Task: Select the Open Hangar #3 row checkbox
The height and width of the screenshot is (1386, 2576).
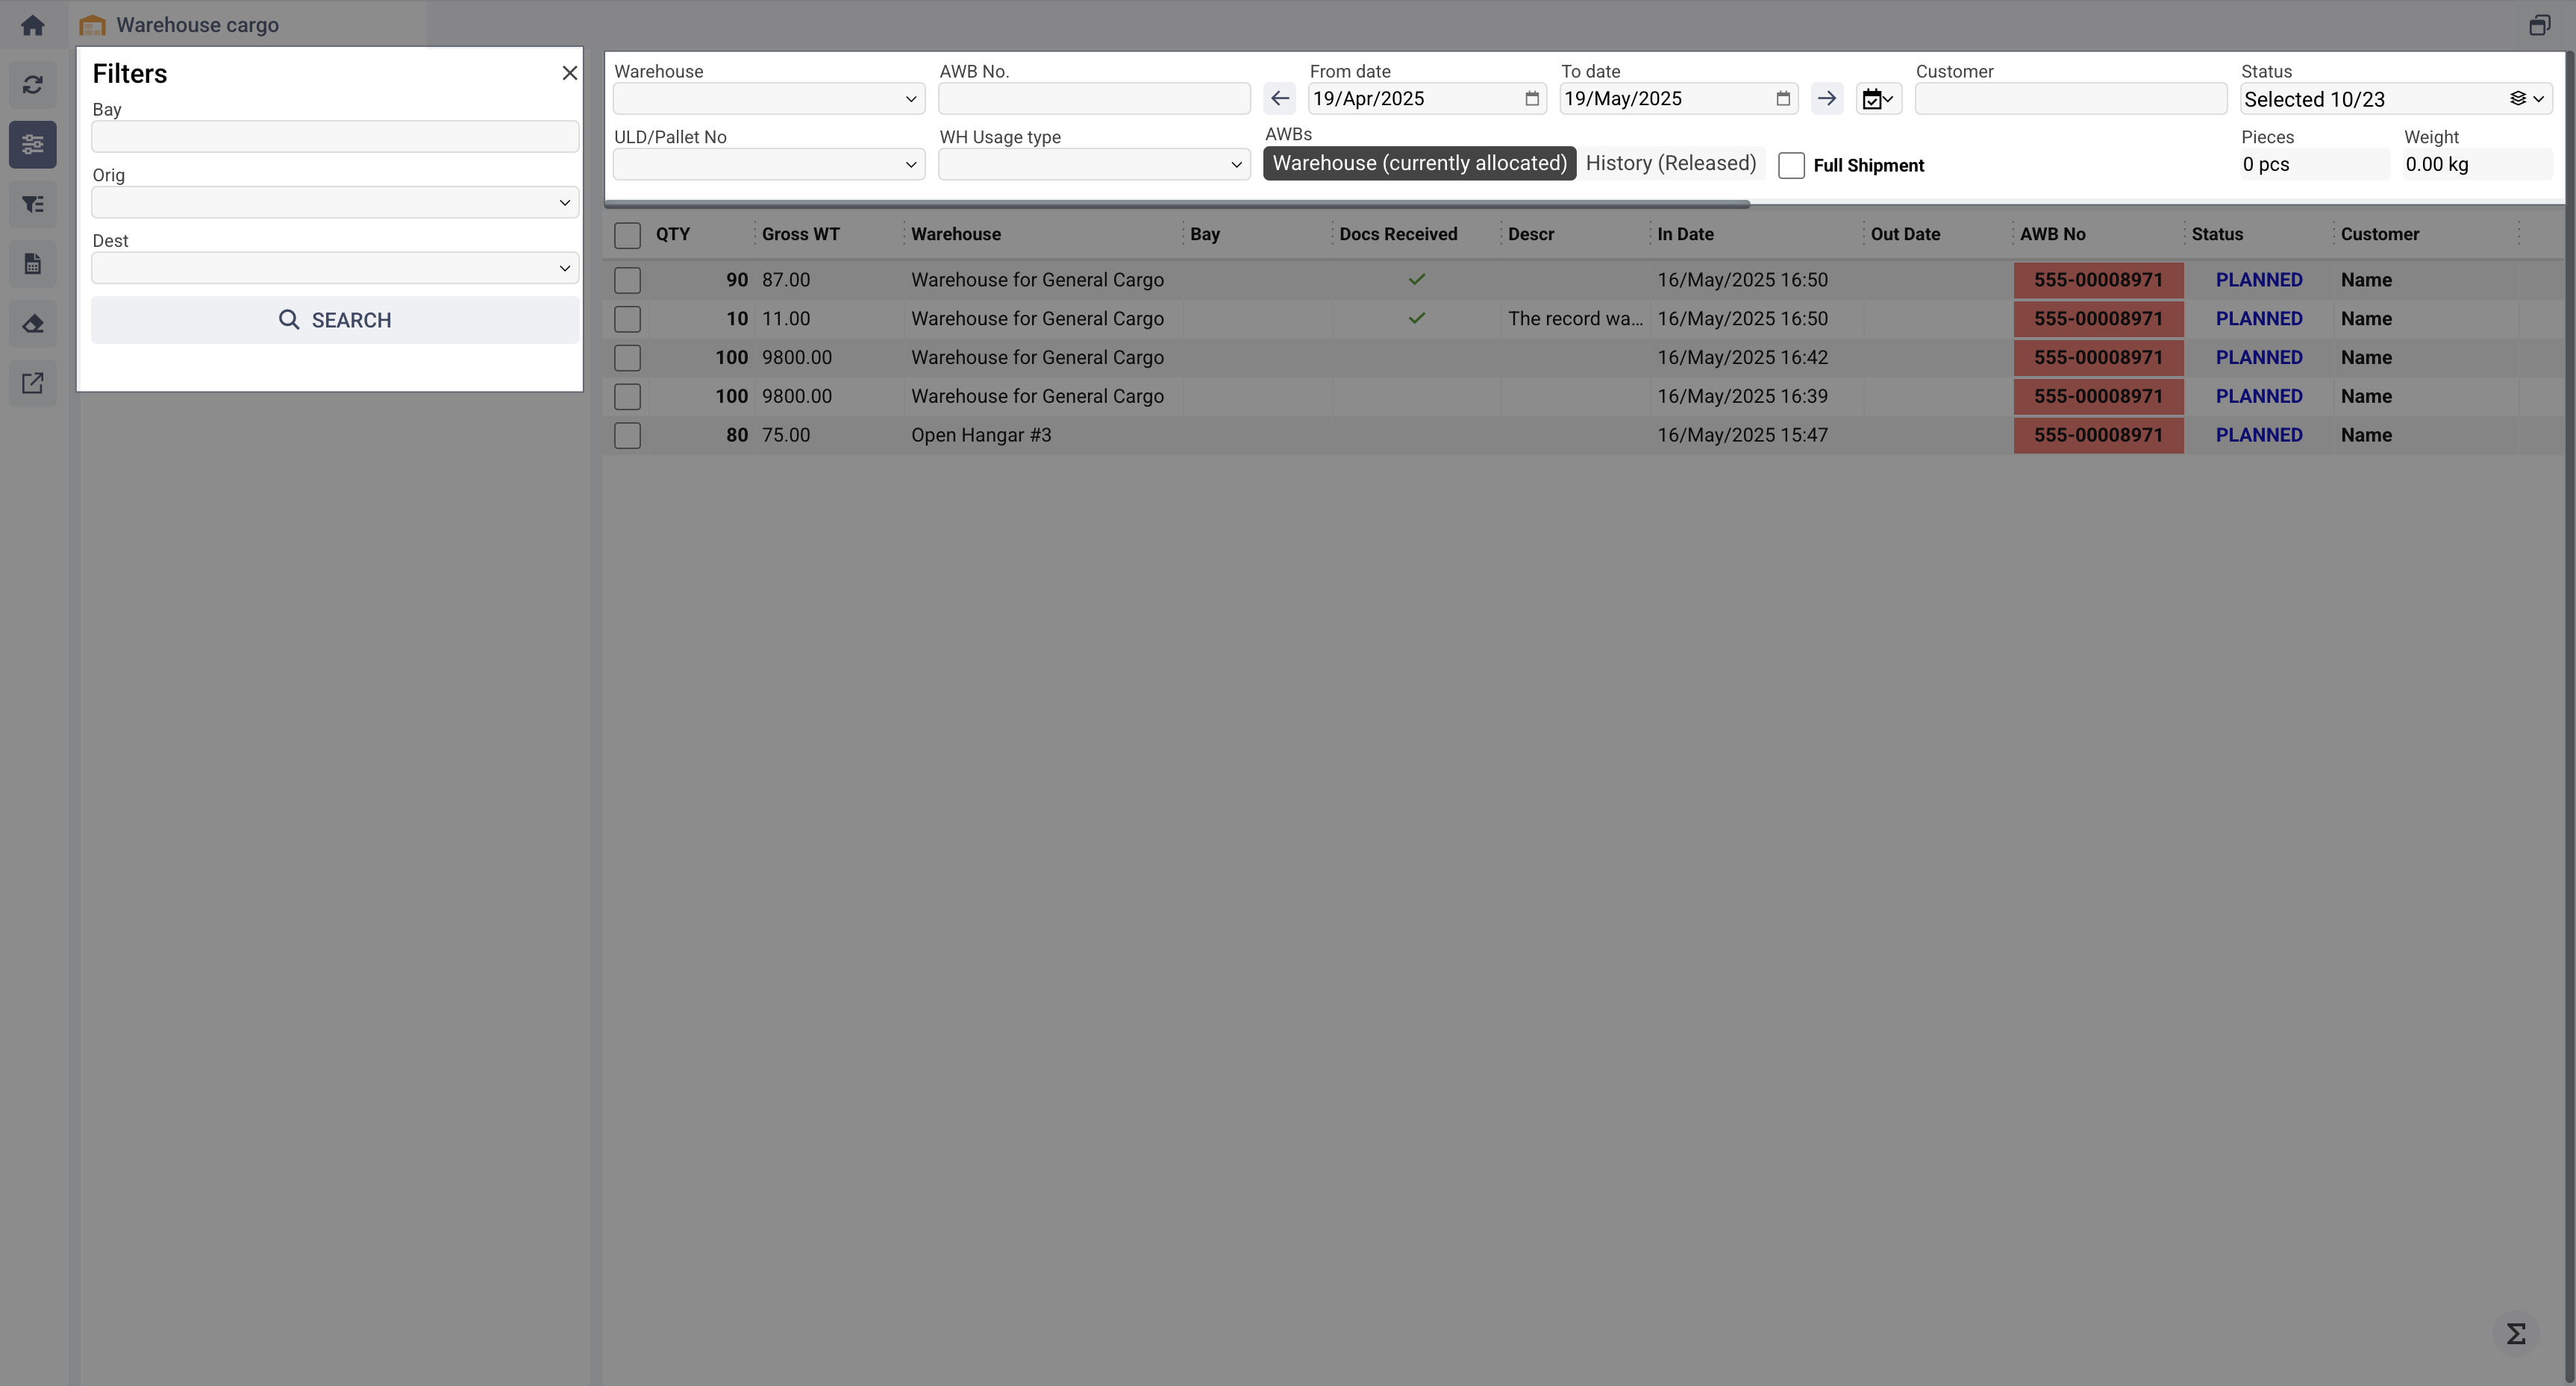Action: click(x=627, y=436)
